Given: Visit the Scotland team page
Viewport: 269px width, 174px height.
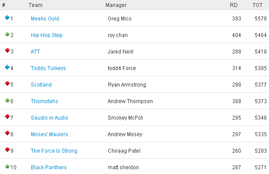Looking at the screenshot, I should tap(41, 85).
